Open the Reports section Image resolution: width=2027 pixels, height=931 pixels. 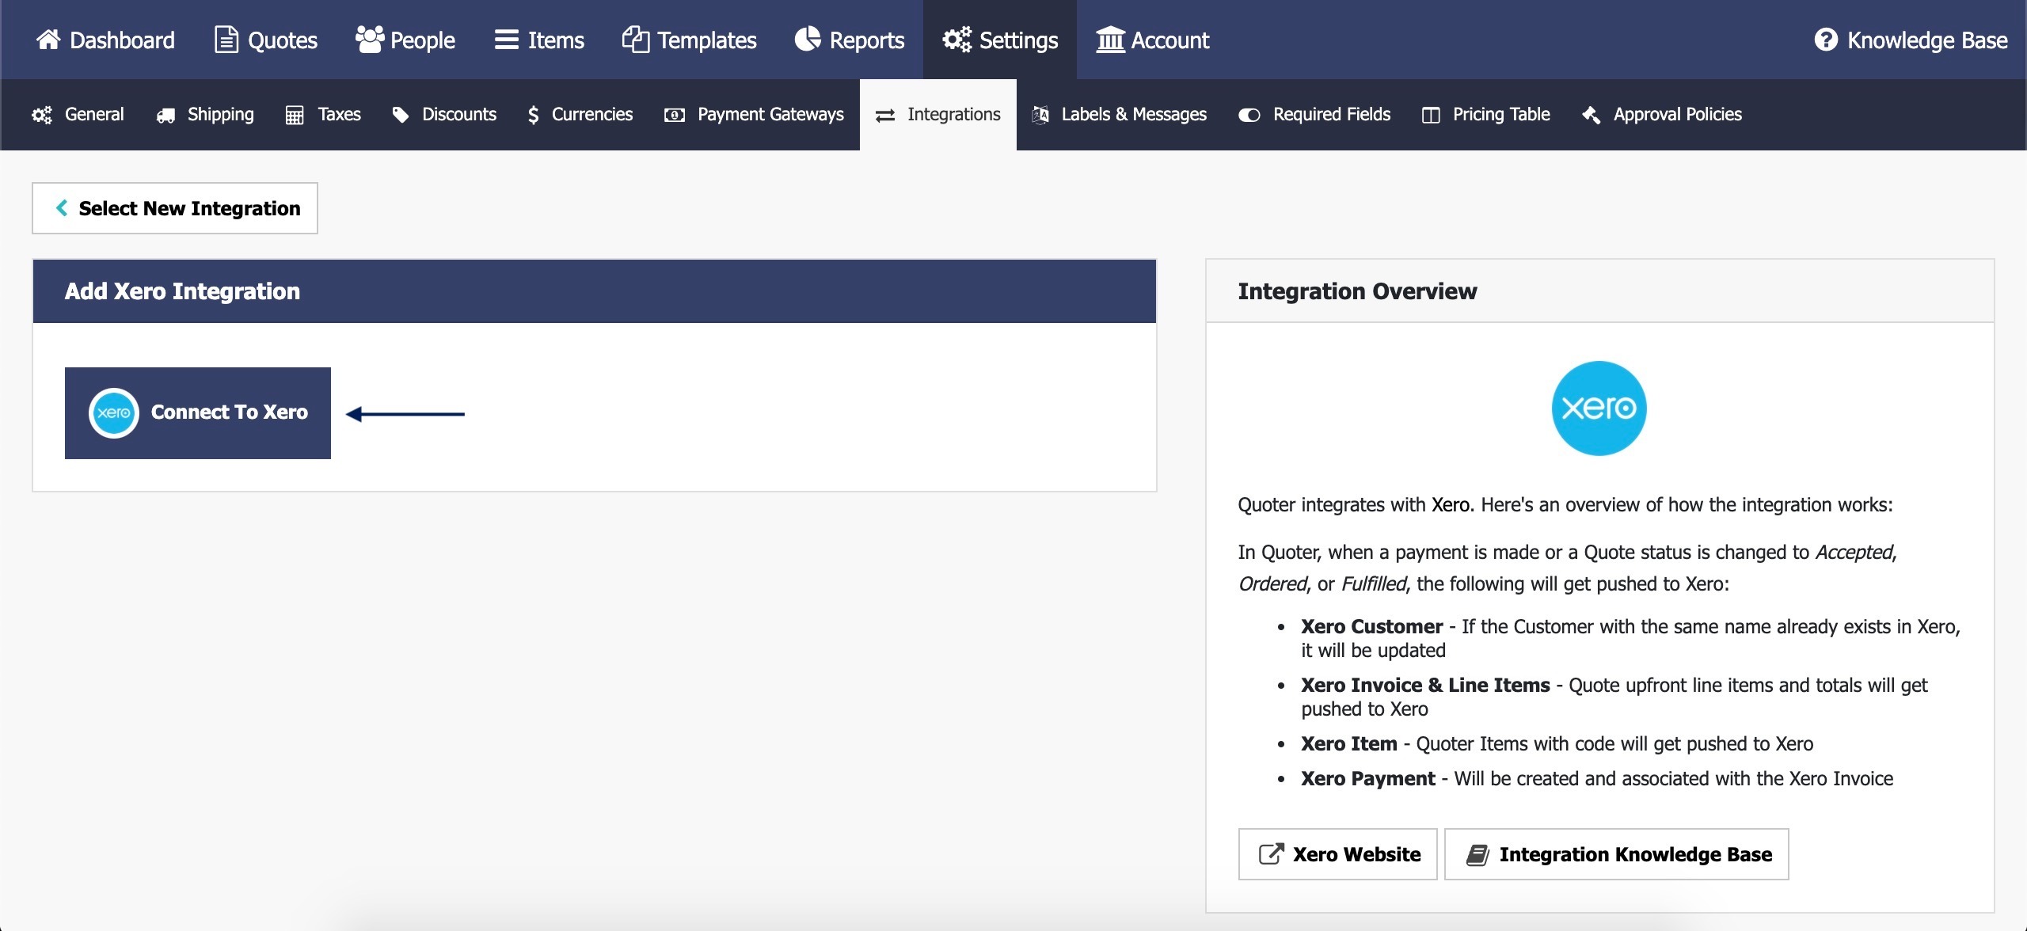tap(849, 40)
